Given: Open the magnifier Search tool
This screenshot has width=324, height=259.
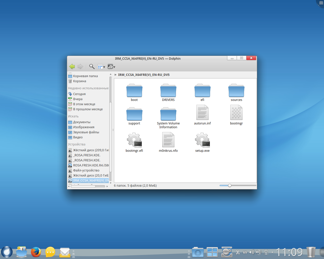Looking at the screenshot, I should point(92,67).
